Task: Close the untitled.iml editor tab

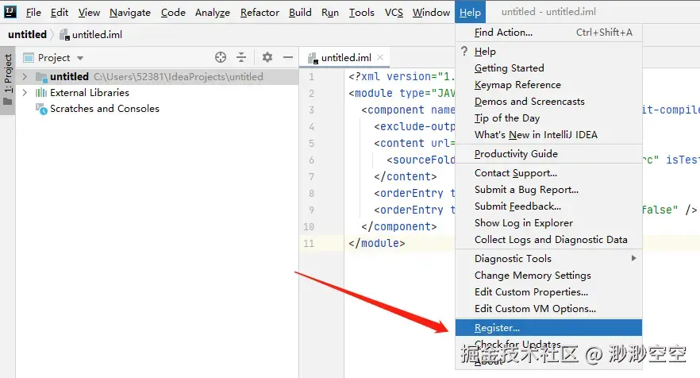Action: (x=380, y=57)
